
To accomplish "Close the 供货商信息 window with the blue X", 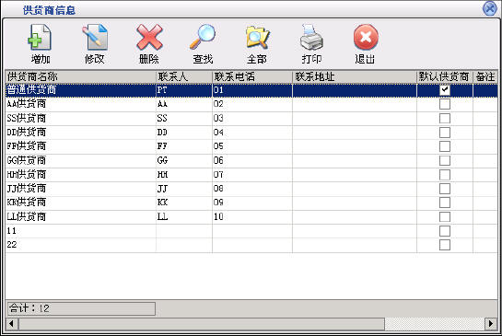I will point(489,8).
